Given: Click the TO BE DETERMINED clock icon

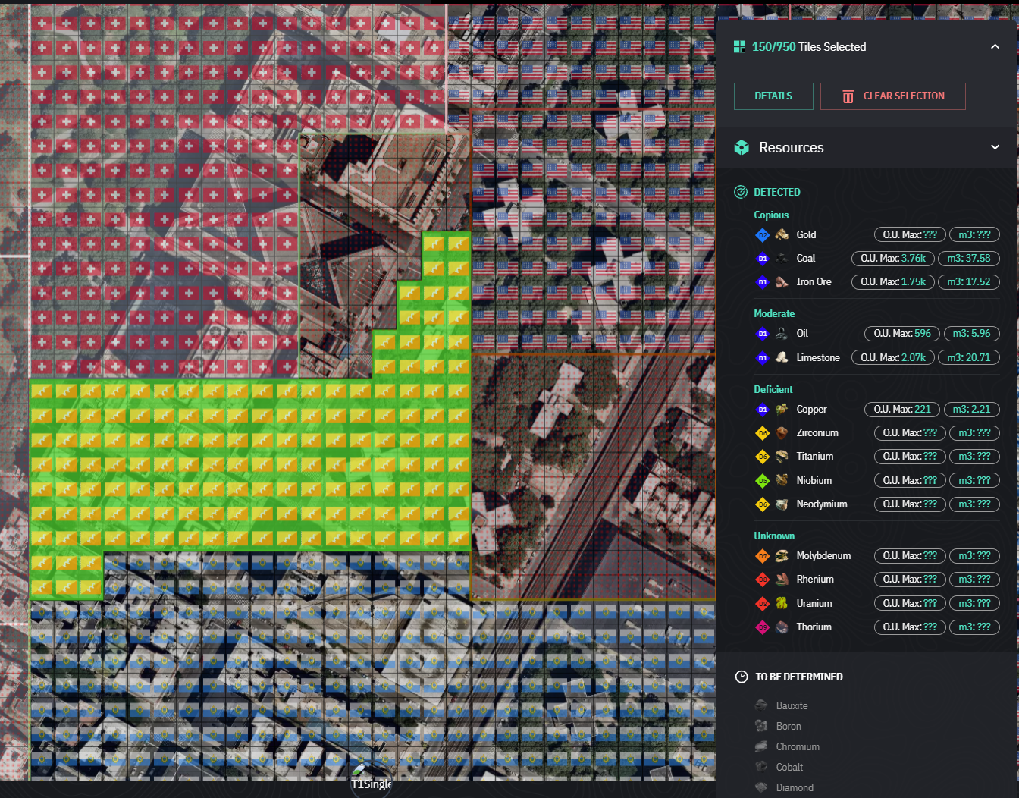Looking at the screenshot, I should (742, 677).
